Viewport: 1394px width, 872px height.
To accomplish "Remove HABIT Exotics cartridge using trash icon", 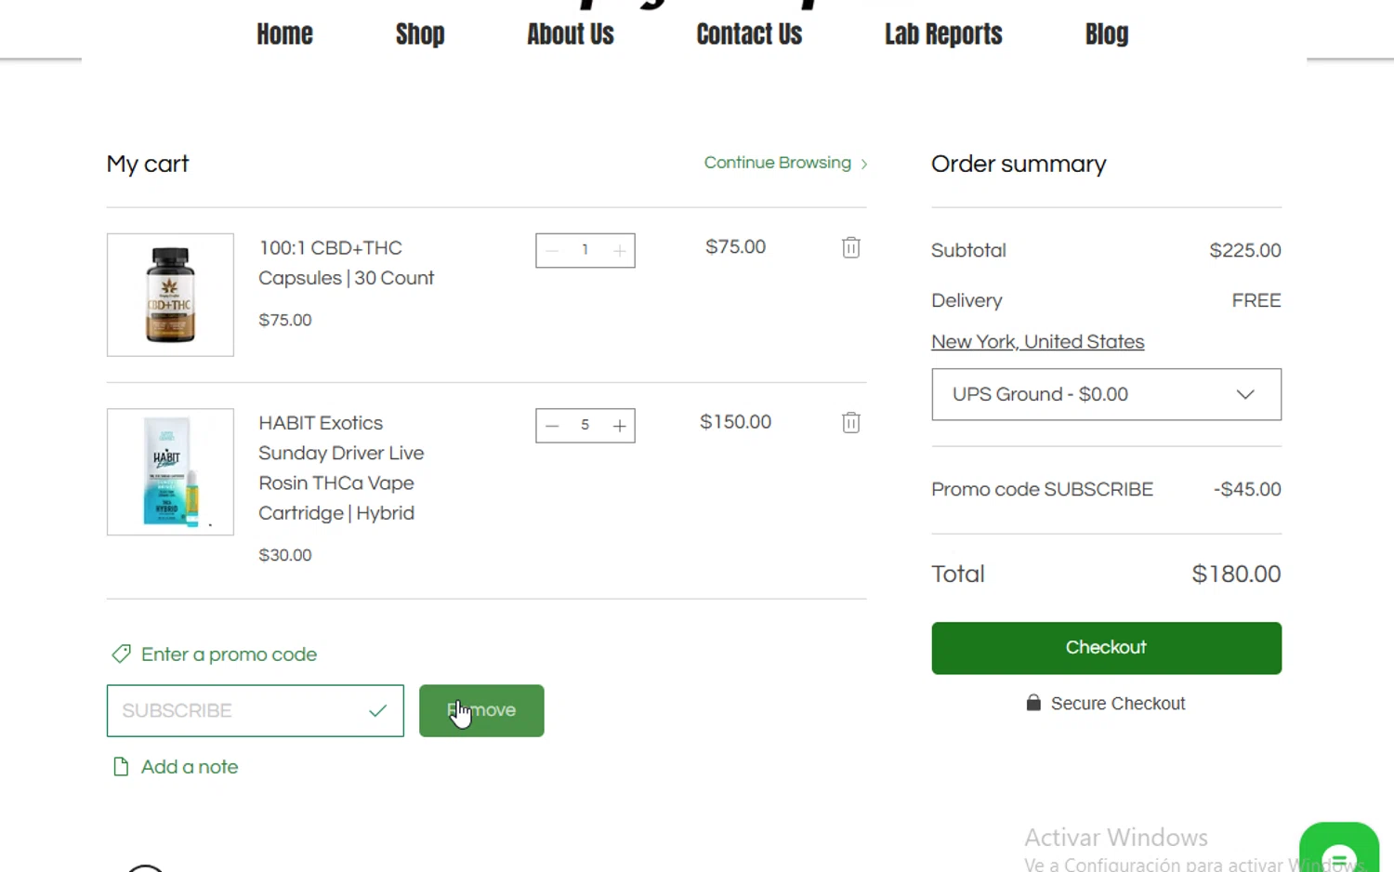I will (850, 422).
